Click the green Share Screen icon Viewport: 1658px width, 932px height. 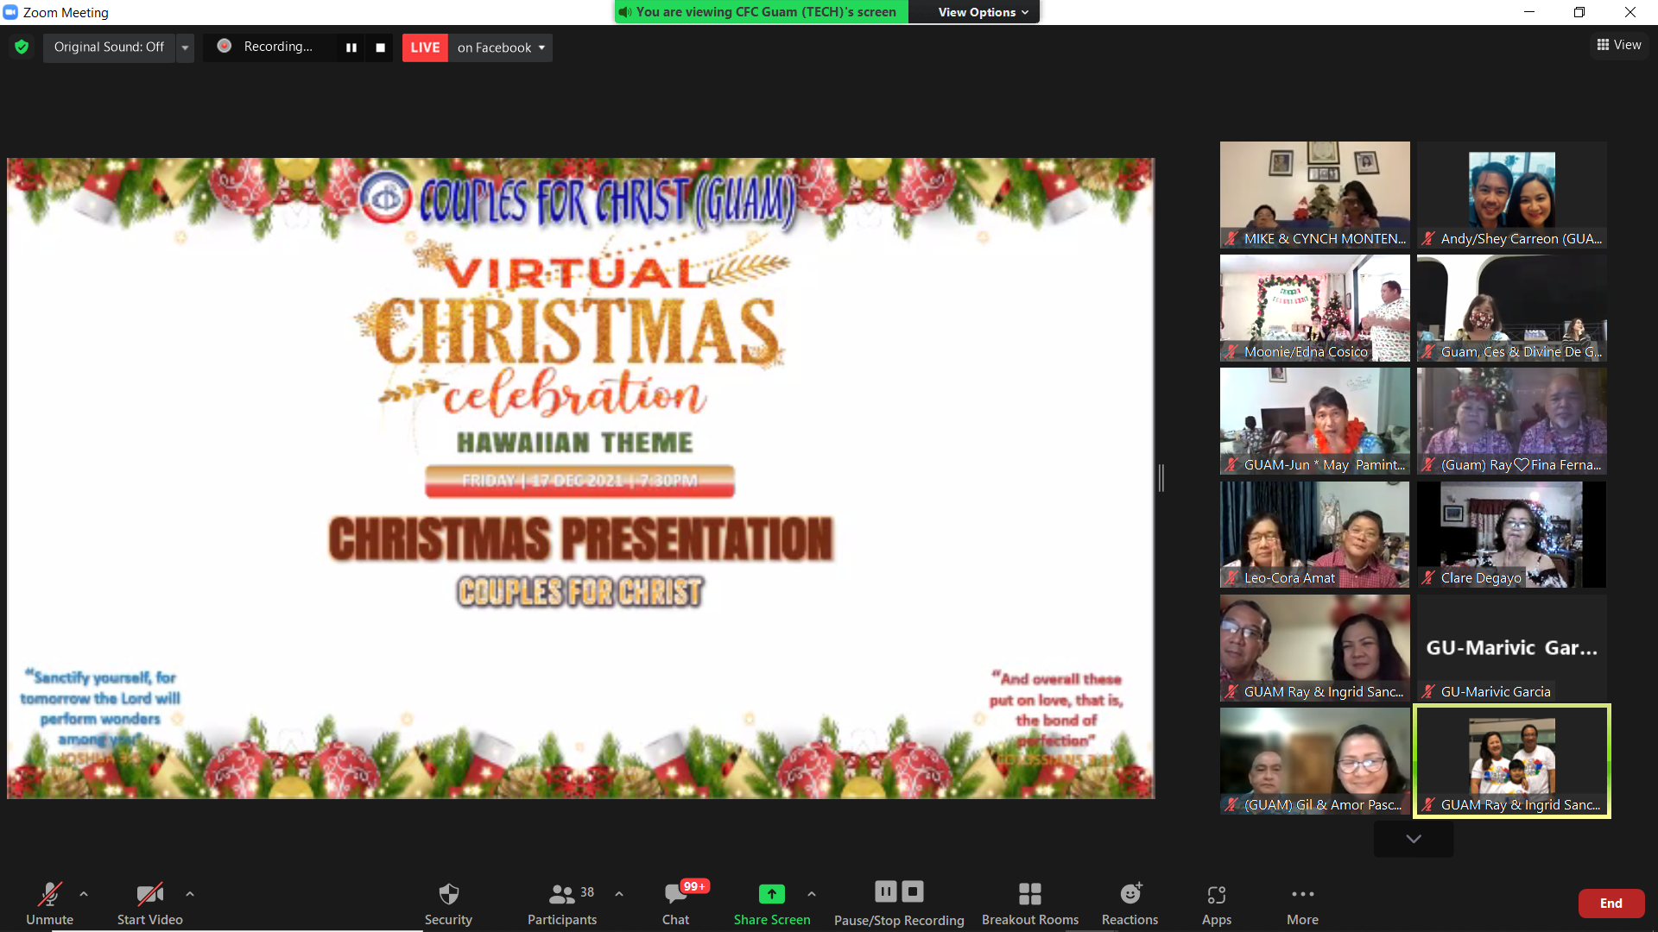[771, 894]
